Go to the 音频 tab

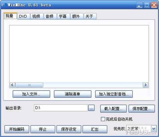pos(50,16)
